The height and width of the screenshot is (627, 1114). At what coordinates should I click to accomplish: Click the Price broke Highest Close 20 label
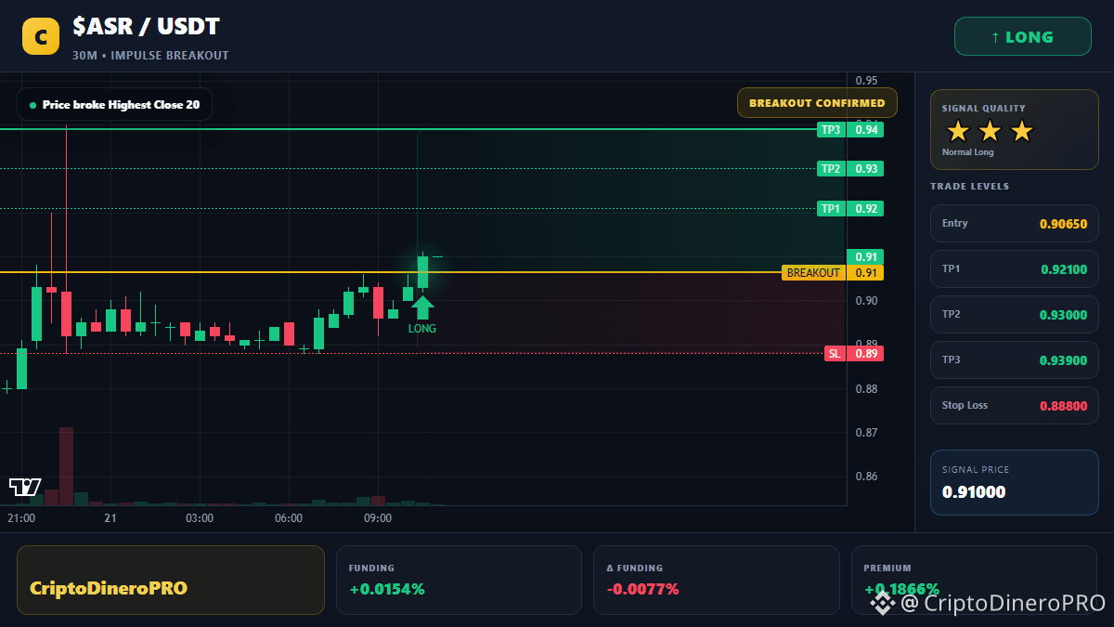(x=114, y=105)
